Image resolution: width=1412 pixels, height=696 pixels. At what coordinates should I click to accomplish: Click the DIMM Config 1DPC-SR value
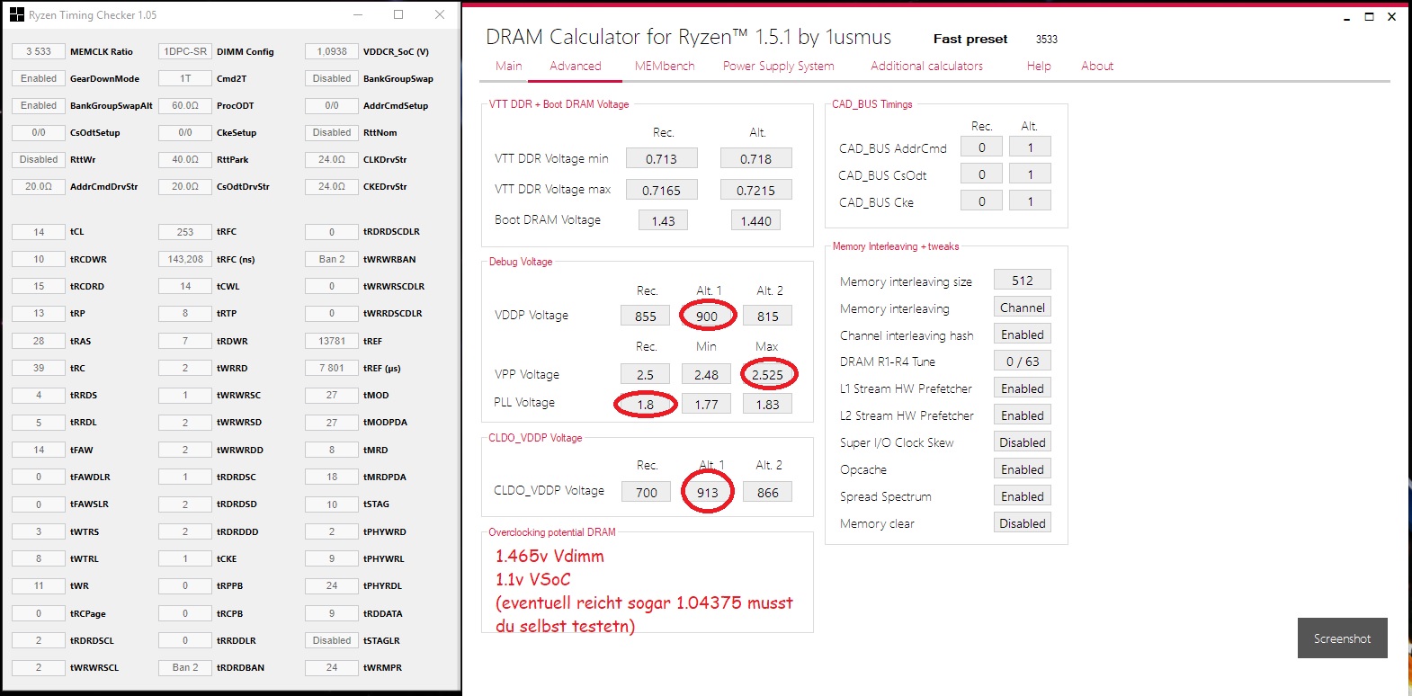point(185,51)
